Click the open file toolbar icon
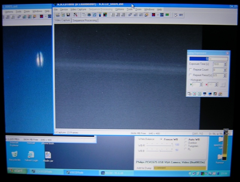This screenshot has height=182, width=240. pos(57,15)
